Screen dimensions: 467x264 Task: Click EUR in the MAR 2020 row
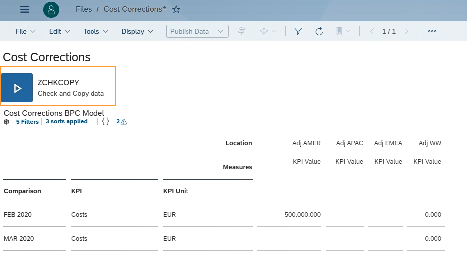tap(169, 238)
